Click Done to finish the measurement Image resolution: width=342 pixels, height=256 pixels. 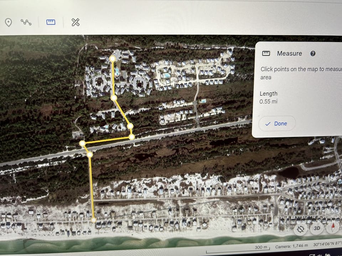tap(277, 123)
